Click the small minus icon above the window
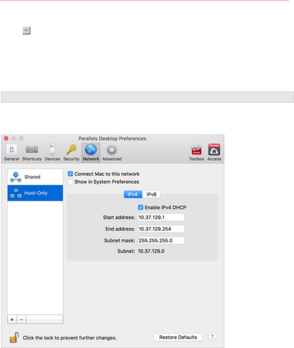 26,30
